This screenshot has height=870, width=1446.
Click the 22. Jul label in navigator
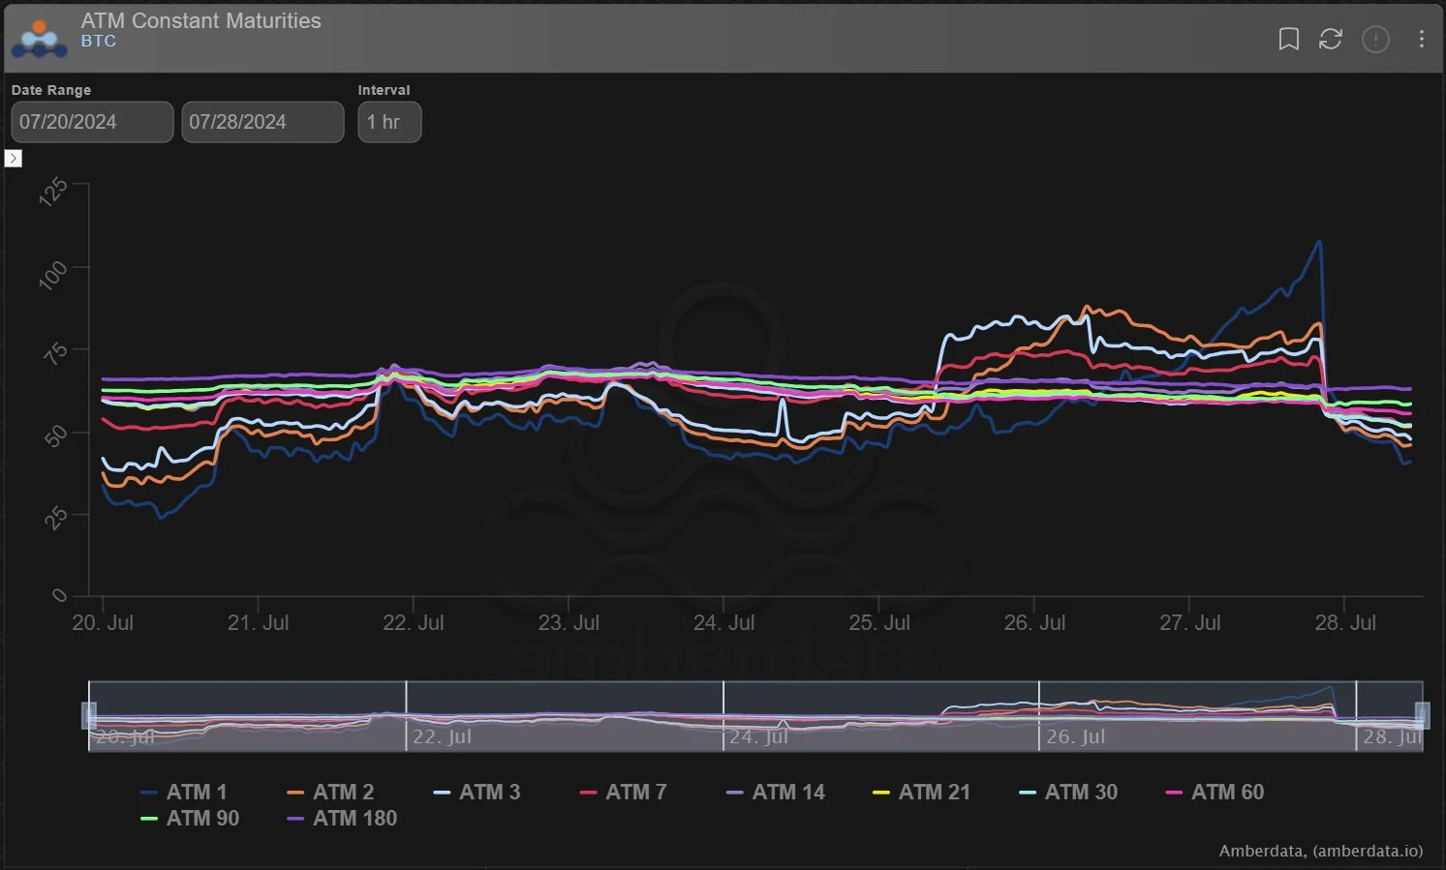pyautogui.click(x=442, y=736)
